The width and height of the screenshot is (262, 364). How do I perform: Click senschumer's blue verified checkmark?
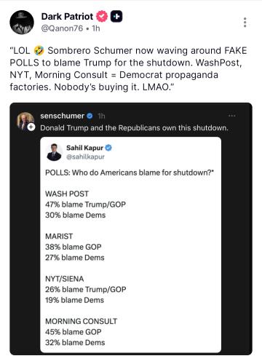pos(90,116)
